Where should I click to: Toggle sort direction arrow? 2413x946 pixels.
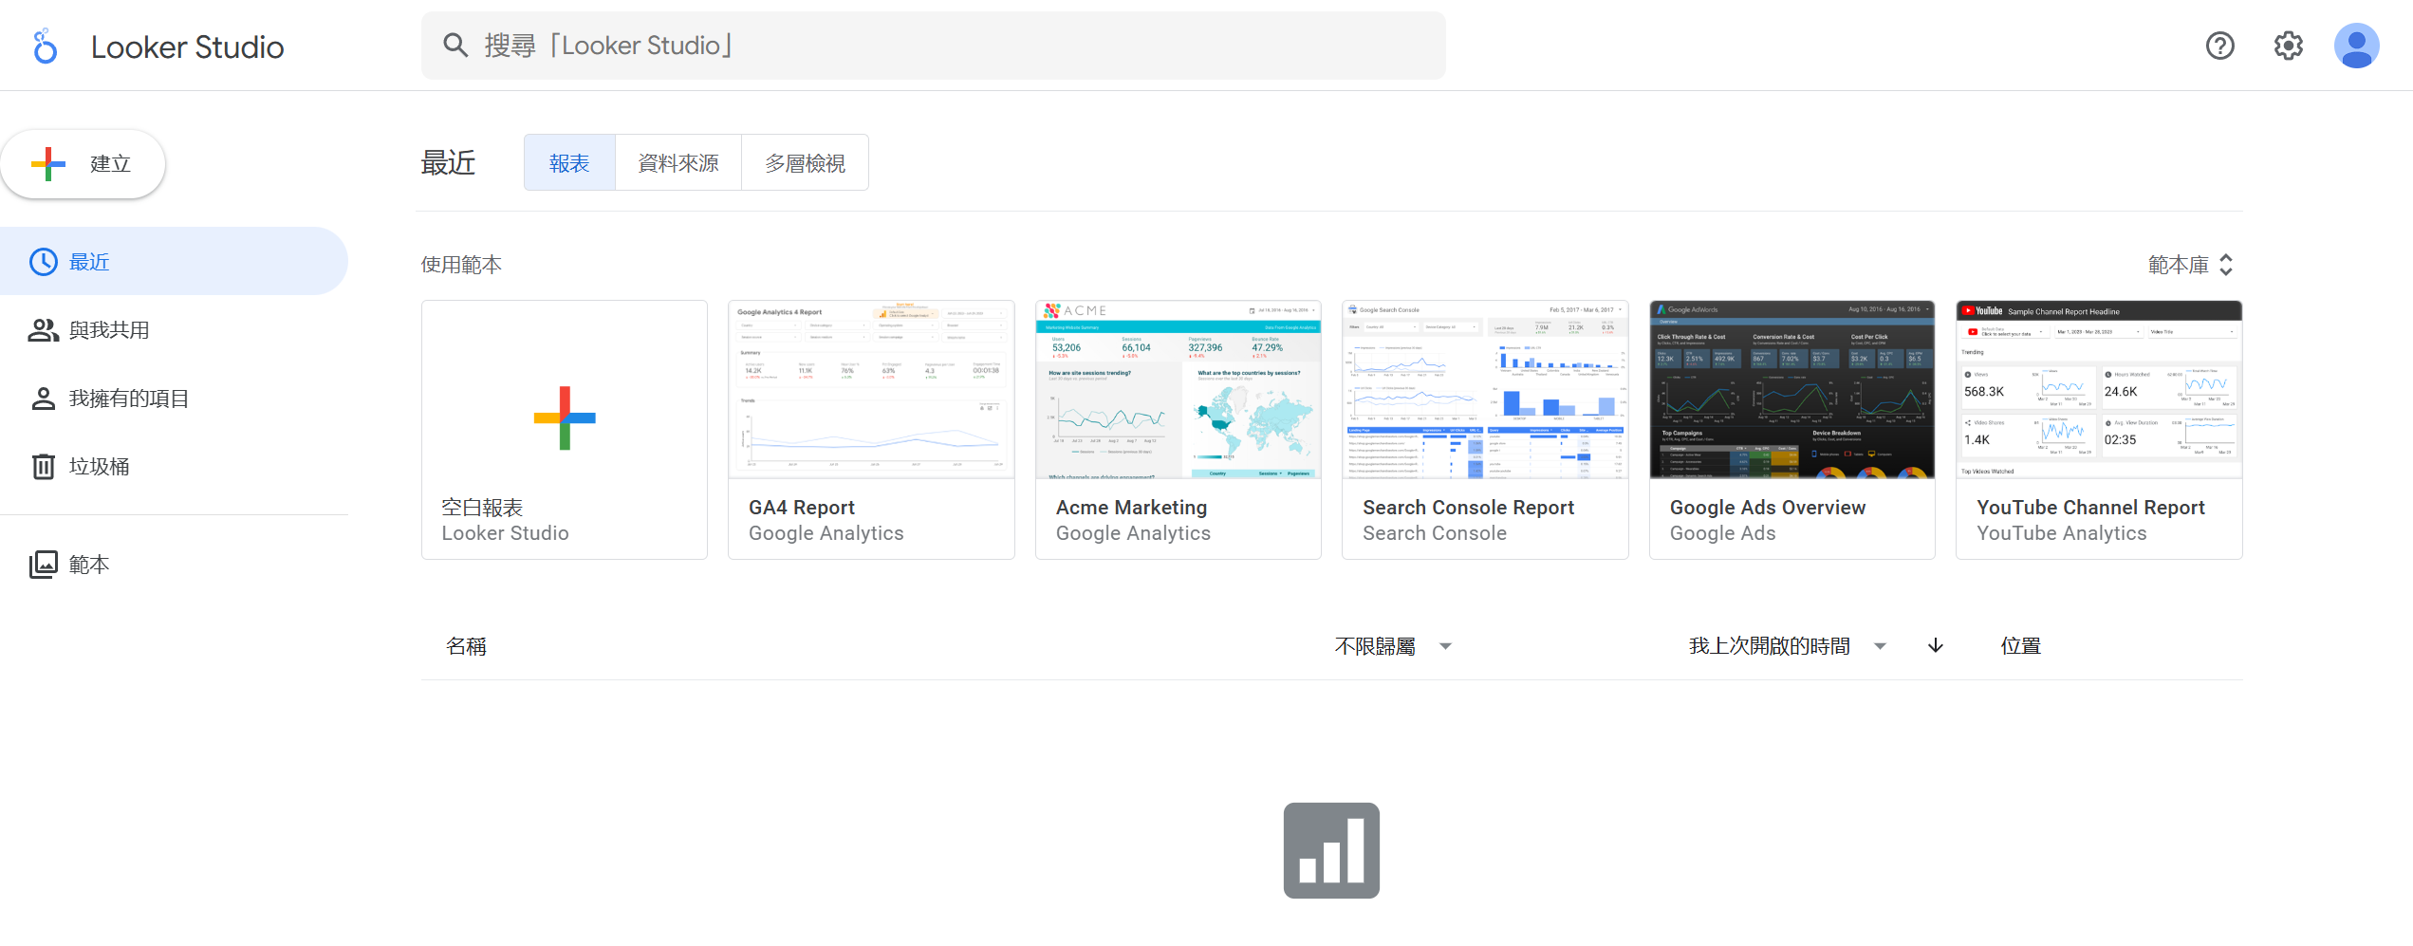point(1936,646)
